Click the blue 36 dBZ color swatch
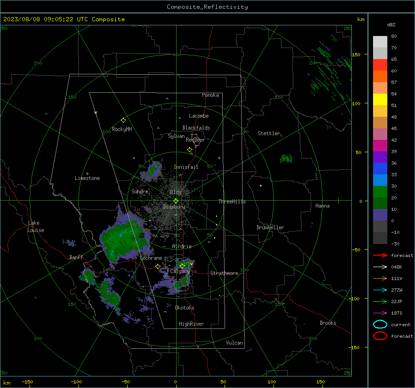Image resolution: width=415 pixels, height=388 pixels. tap(380, 168)
